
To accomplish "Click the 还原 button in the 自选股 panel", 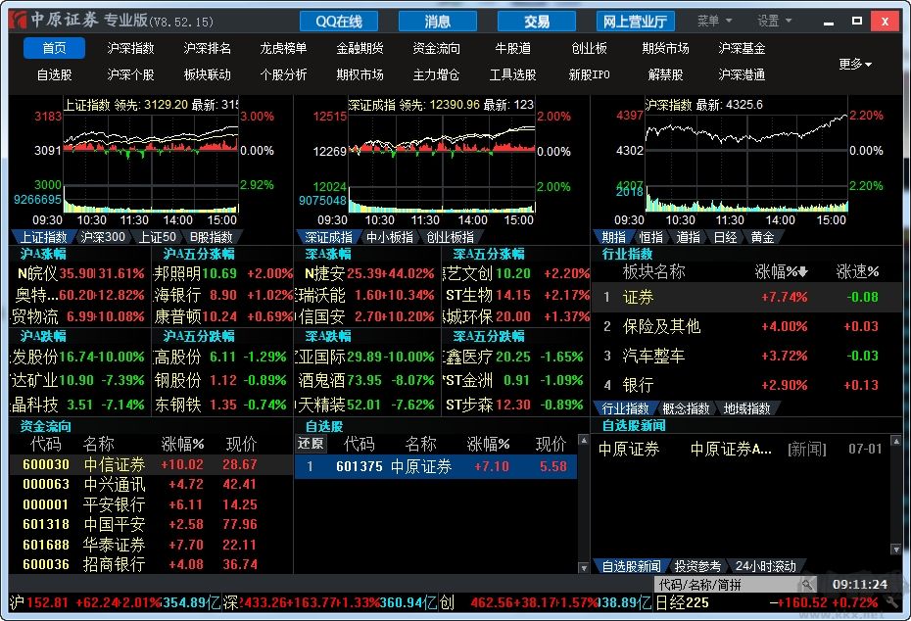I will click(x=313, y=444).
